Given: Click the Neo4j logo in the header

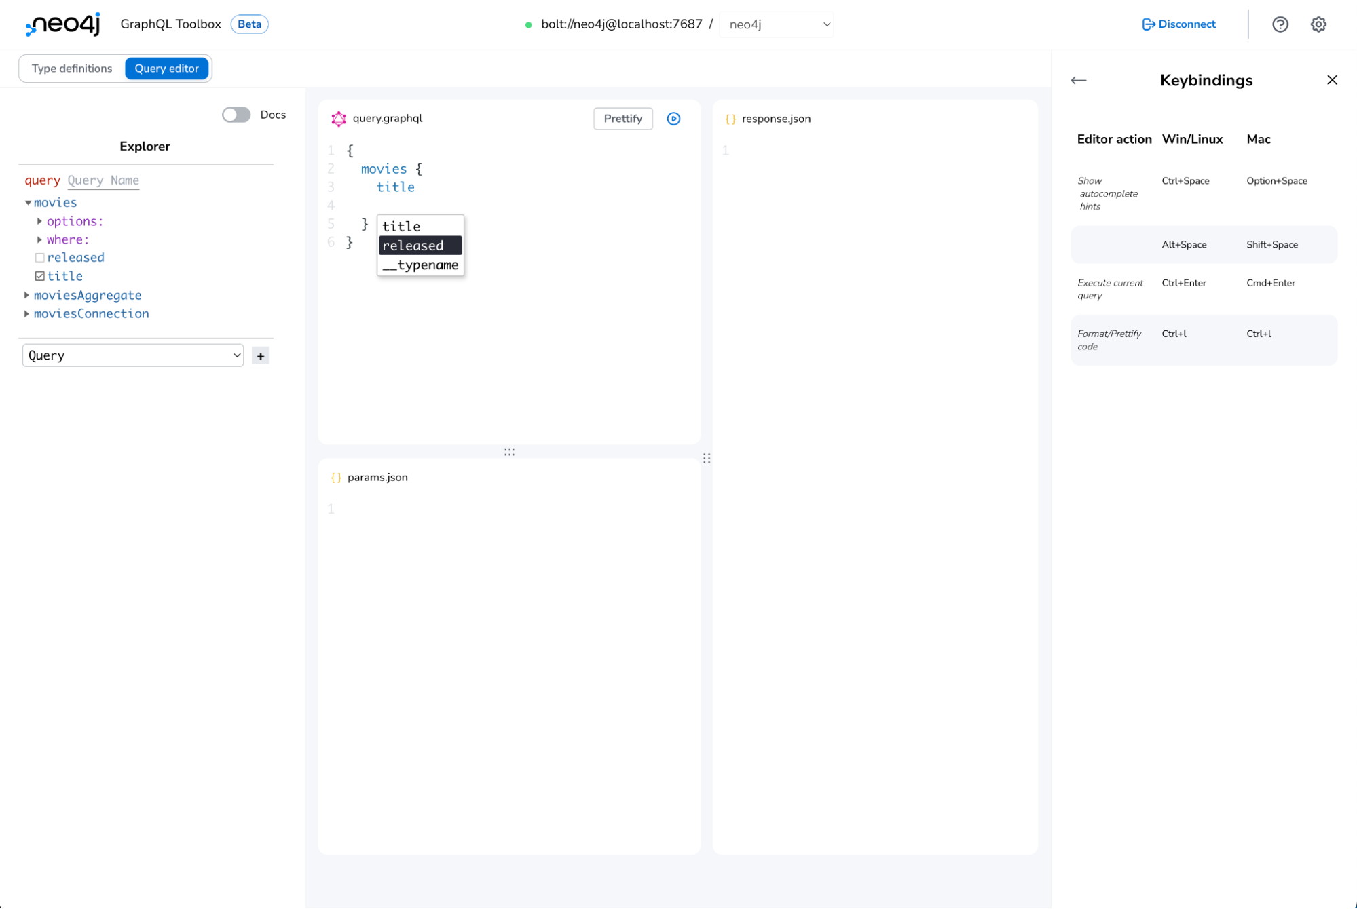Looking at the screenshot, I should [x=61, y=24].
